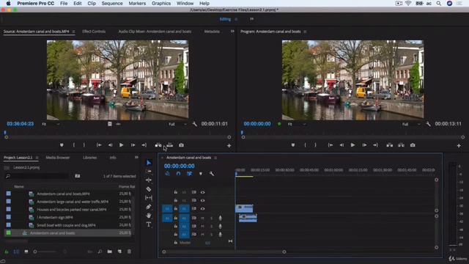Go to In point in Source monitor
The width and height of the screenshot is (469, 264).
point(99,145)
